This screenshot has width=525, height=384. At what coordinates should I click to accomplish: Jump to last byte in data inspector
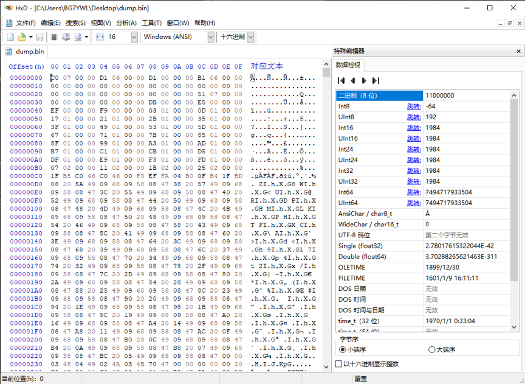pos(376,80)
